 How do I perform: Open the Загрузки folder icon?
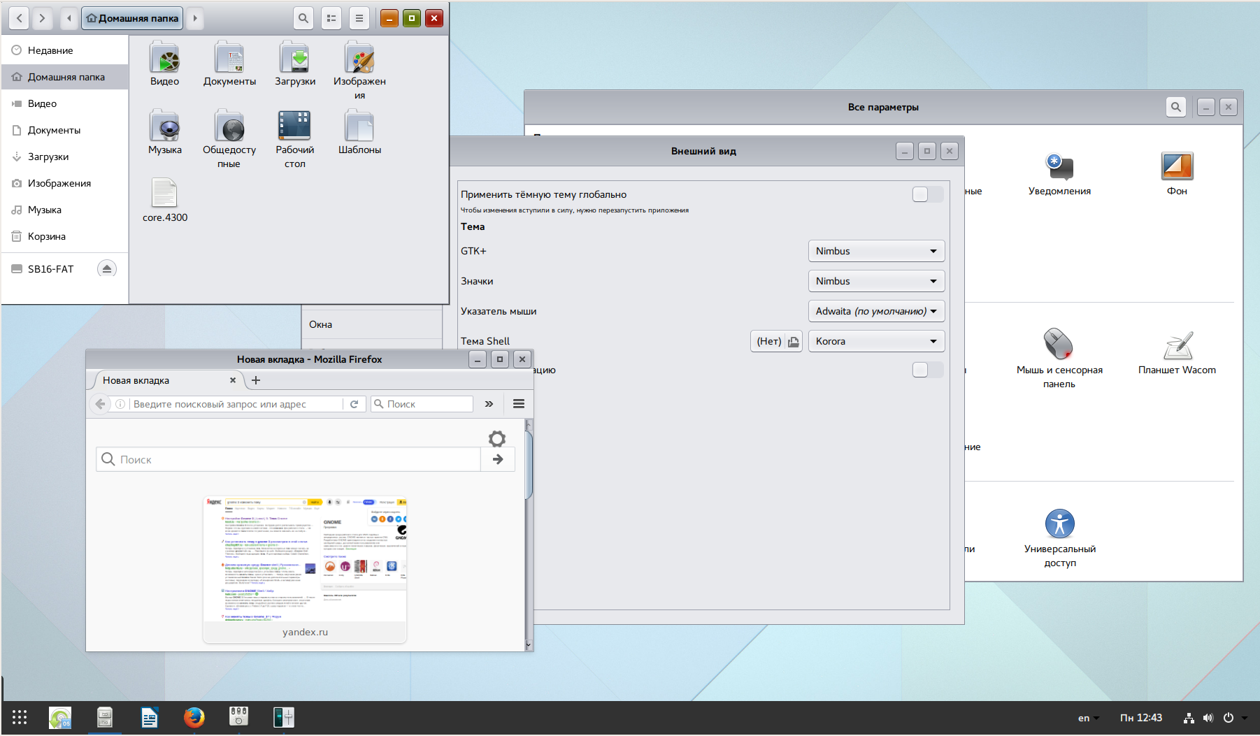click(x=294, y=59)
